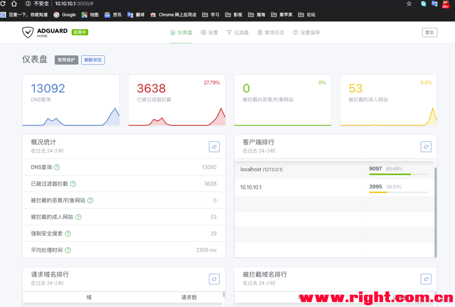The image size is (455, 307).
Task: Click the green progress bar for localhost
Action: (x=390, y=173)
